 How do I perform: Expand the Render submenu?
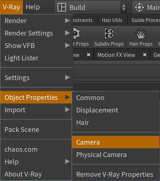(37, 21)
